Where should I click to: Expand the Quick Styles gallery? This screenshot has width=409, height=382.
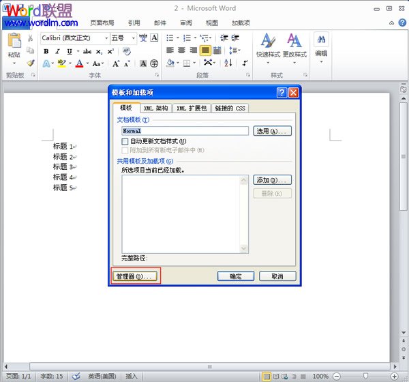coord(268,63)
